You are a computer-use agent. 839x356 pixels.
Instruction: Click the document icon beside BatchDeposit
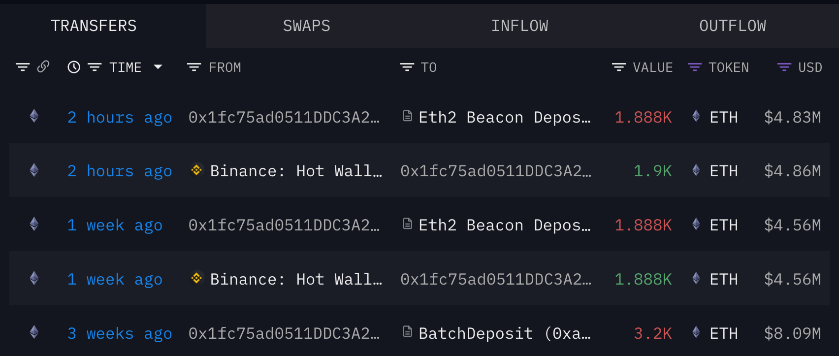(x=407, y=332)
